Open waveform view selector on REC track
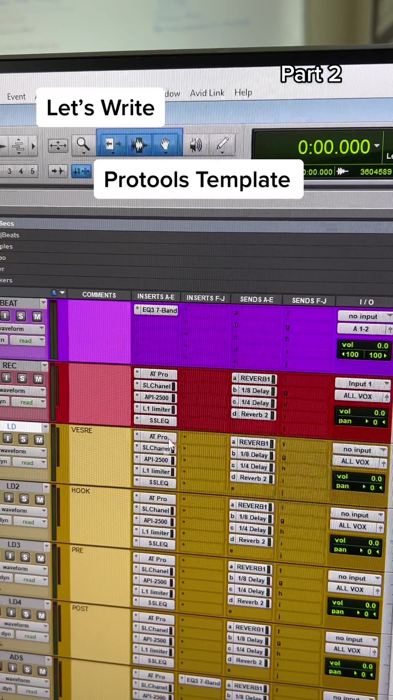The height and width of the screenshot is (700, 393). coord(23,390)
